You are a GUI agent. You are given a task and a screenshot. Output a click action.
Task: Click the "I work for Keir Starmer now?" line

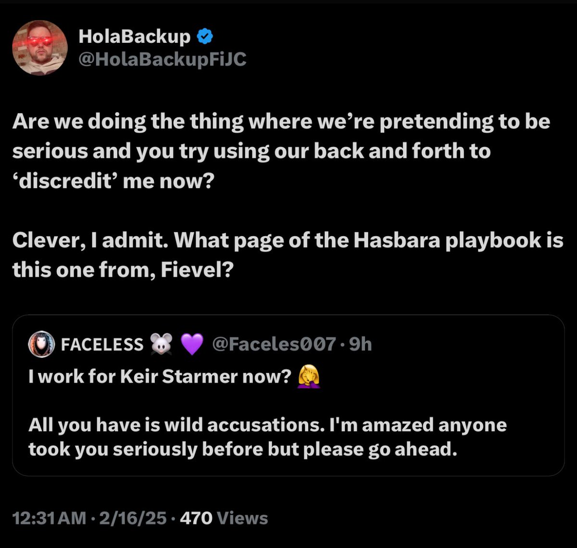[x=160, y=377]
